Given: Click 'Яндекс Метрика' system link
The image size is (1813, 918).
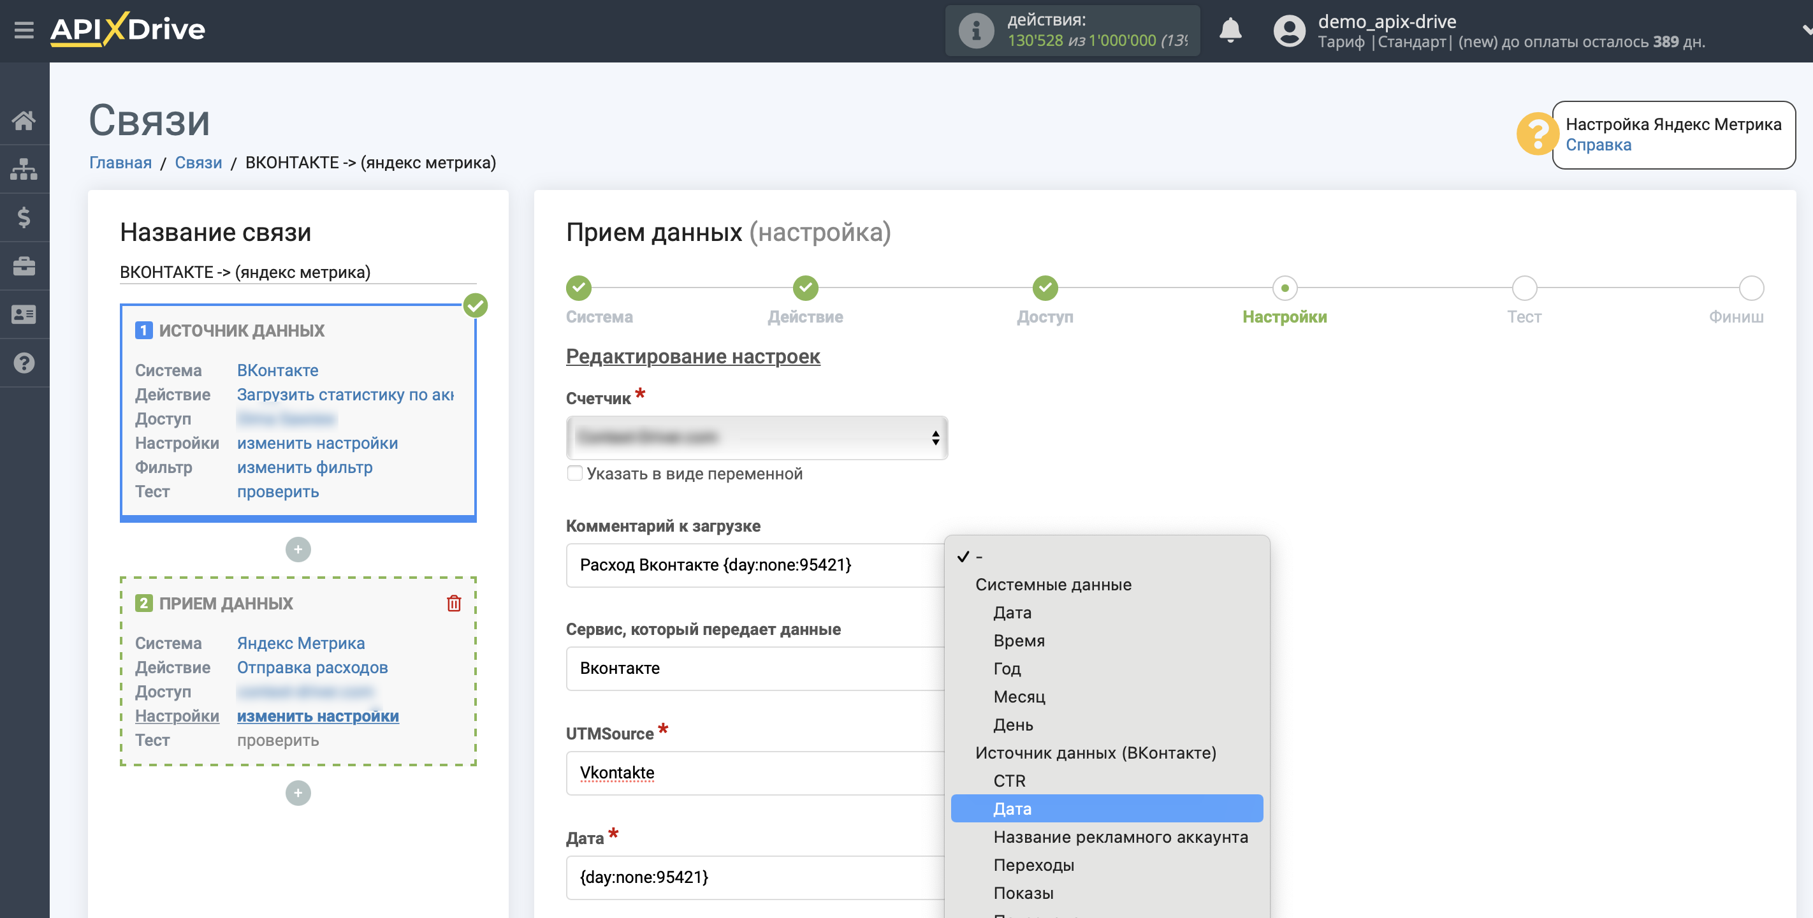Looking at the screenshot, I should click(x=300, y=643).
